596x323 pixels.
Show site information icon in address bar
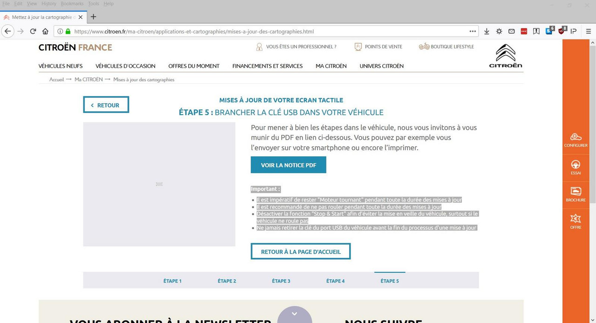pyautogui.click(x=61, y=32)
